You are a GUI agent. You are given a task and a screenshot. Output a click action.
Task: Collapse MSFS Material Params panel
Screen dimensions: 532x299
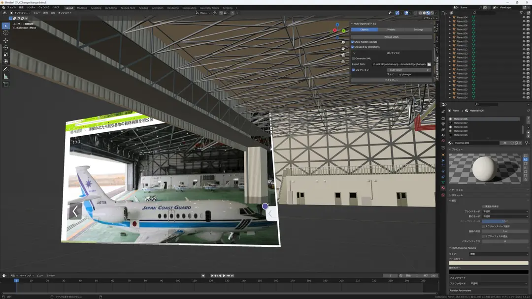coord(463,248)
